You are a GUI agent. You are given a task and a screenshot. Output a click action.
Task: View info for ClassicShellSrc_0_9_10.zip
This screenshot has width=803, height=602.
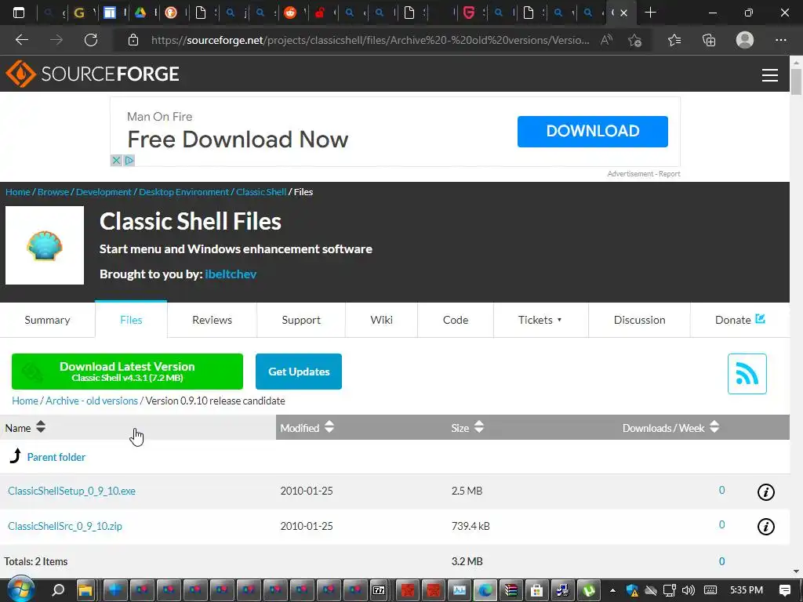765,526
